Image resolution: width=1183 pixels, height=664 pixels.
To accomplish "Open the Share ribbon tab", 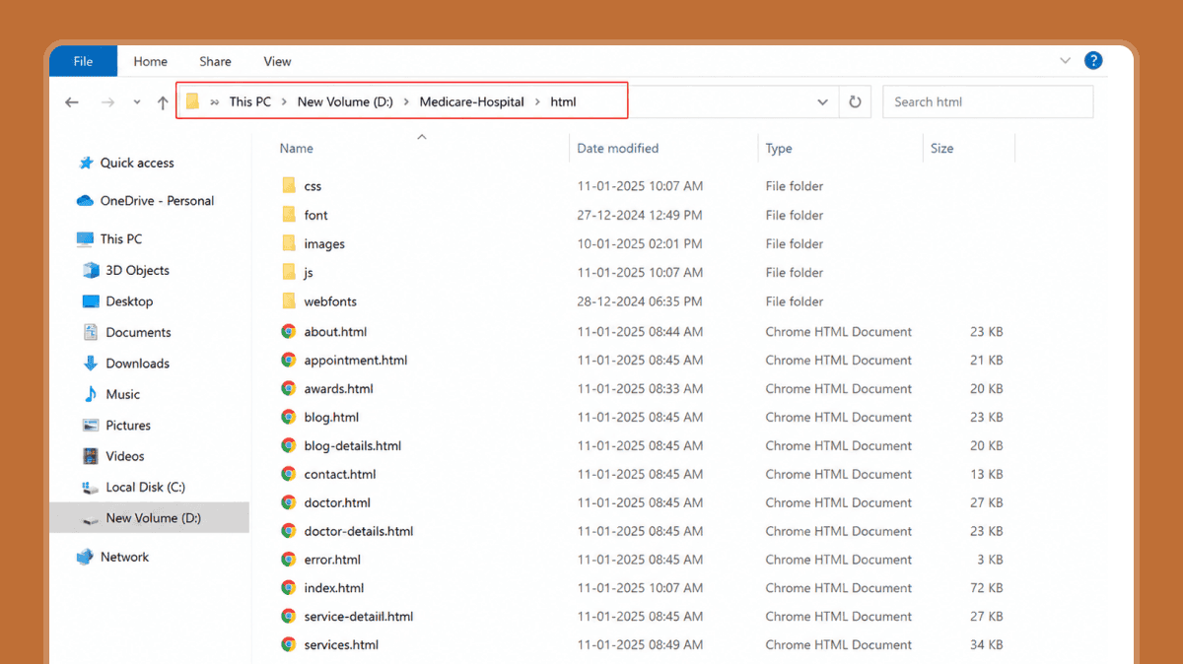I will coord(215,61).
